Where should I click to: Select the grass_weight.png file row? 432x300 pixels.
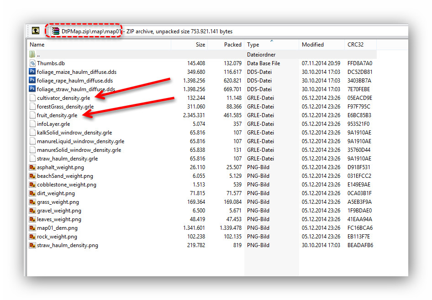(x=58, y=202)
